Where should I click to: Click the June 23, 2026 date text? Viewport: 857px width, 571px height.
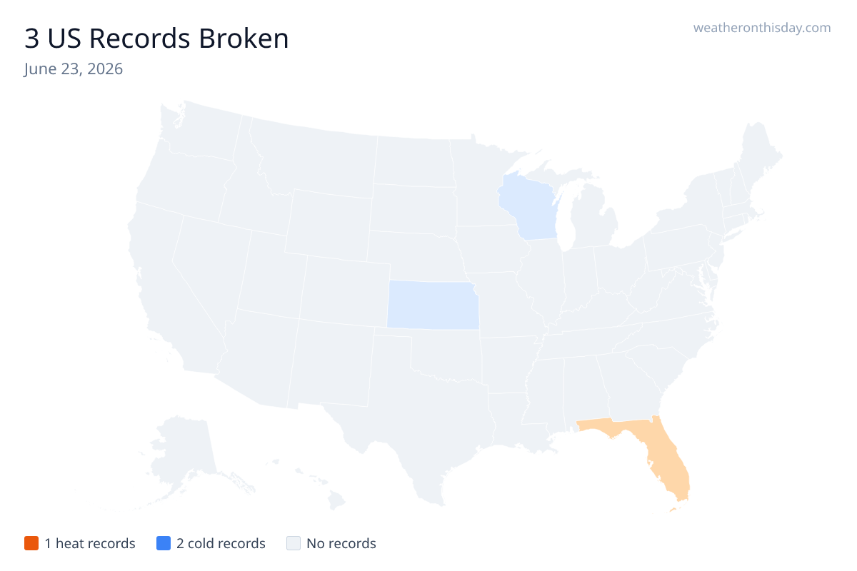point(73,69)
